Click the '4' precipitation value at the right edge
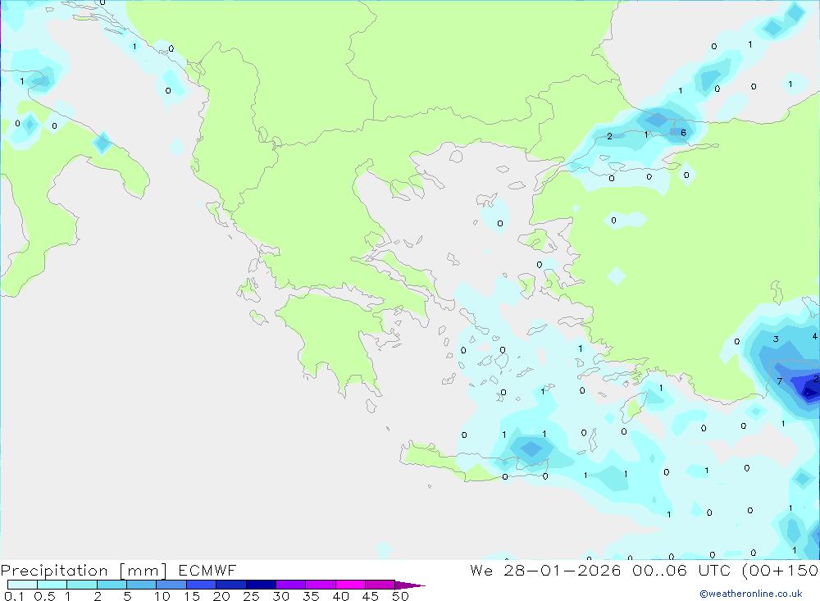 coord(815,336)
